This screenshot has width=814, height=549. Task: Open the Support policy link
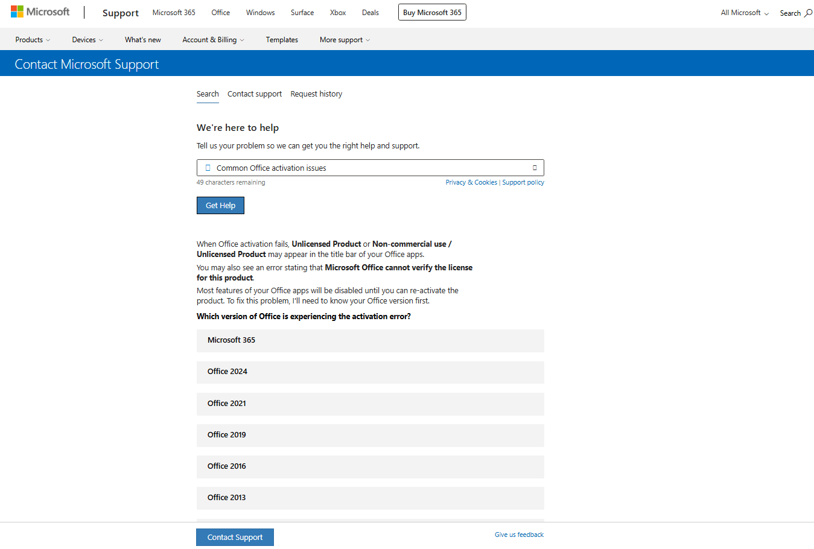point(523,182)
